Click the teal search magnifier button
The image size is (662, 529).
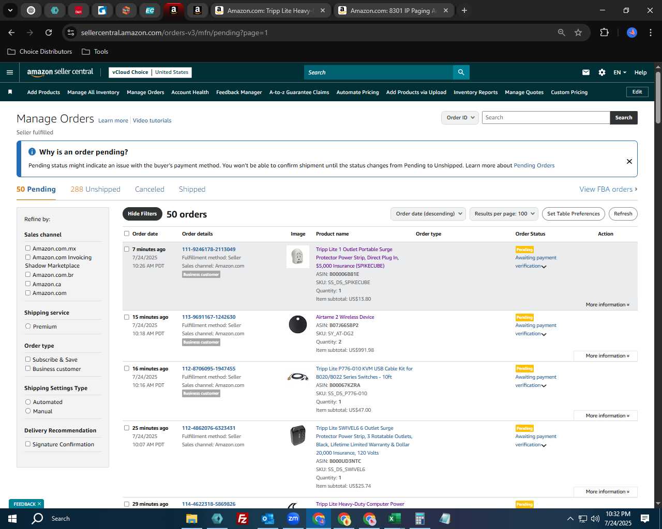coord(461,72)
